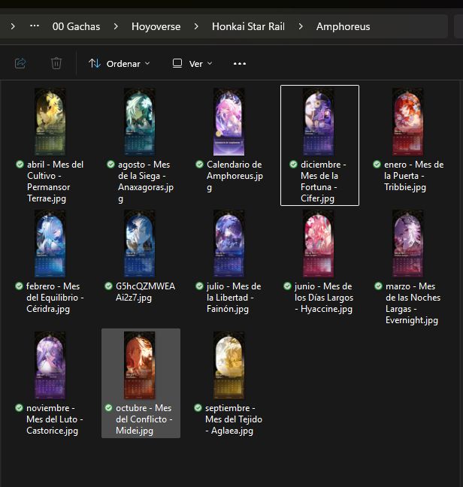Click the sync status icon of agosto file
Viewport: 463px width, 487px height.
click(110, 164)
